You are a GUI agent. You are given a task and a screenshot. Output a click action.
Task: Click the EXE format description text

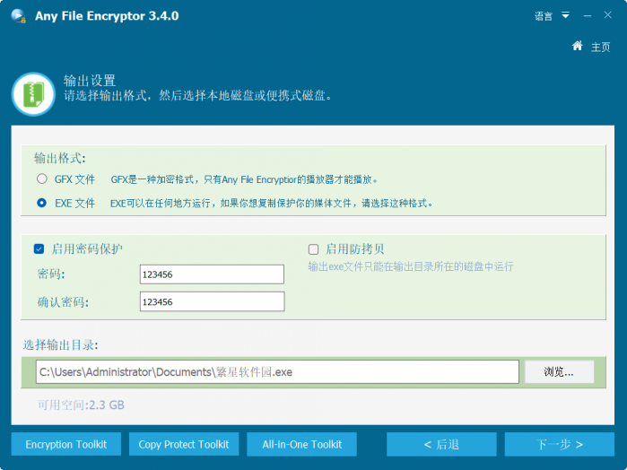tap(272, 204)
